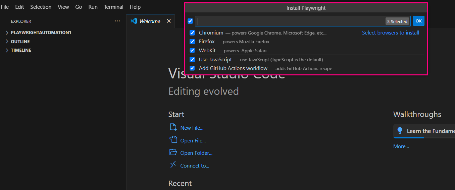Click the powers Mozilla Firefox description text
Screen dimensions: 455x190
tap(246, 42)
